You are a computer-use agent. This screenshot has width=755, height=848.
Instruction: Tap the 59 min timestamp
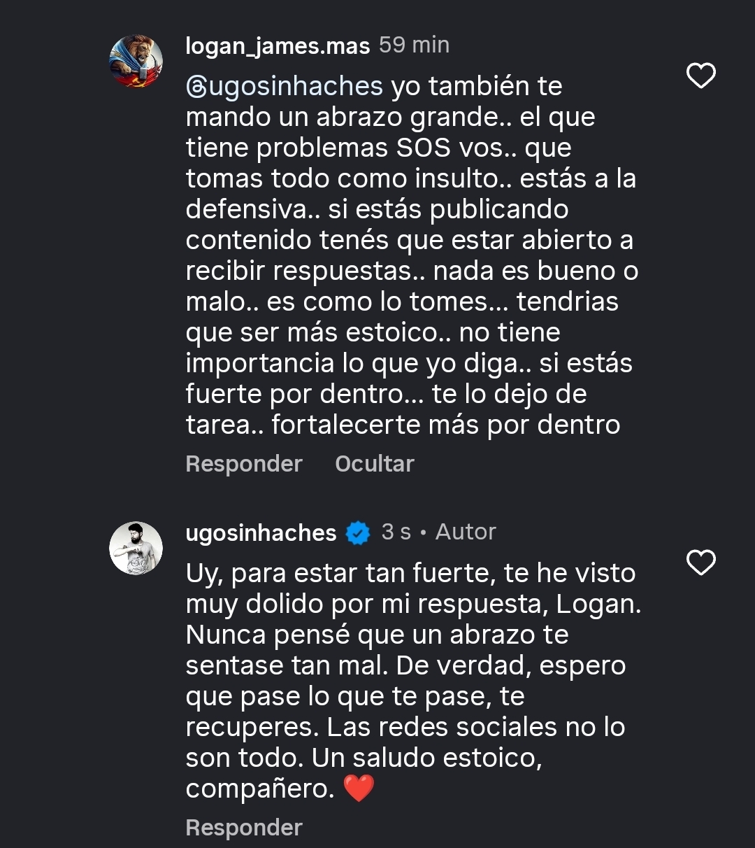point(414,45)
